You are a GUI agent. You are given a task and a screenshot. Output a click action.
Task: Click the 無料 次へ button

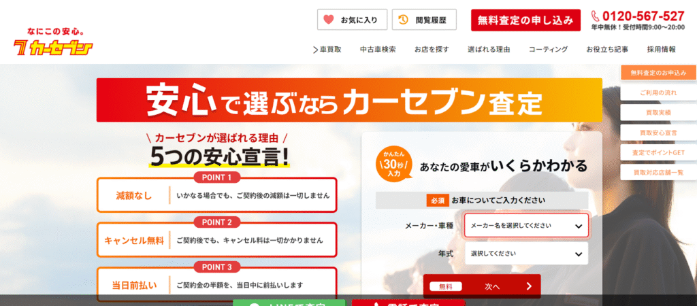(482, 286)
